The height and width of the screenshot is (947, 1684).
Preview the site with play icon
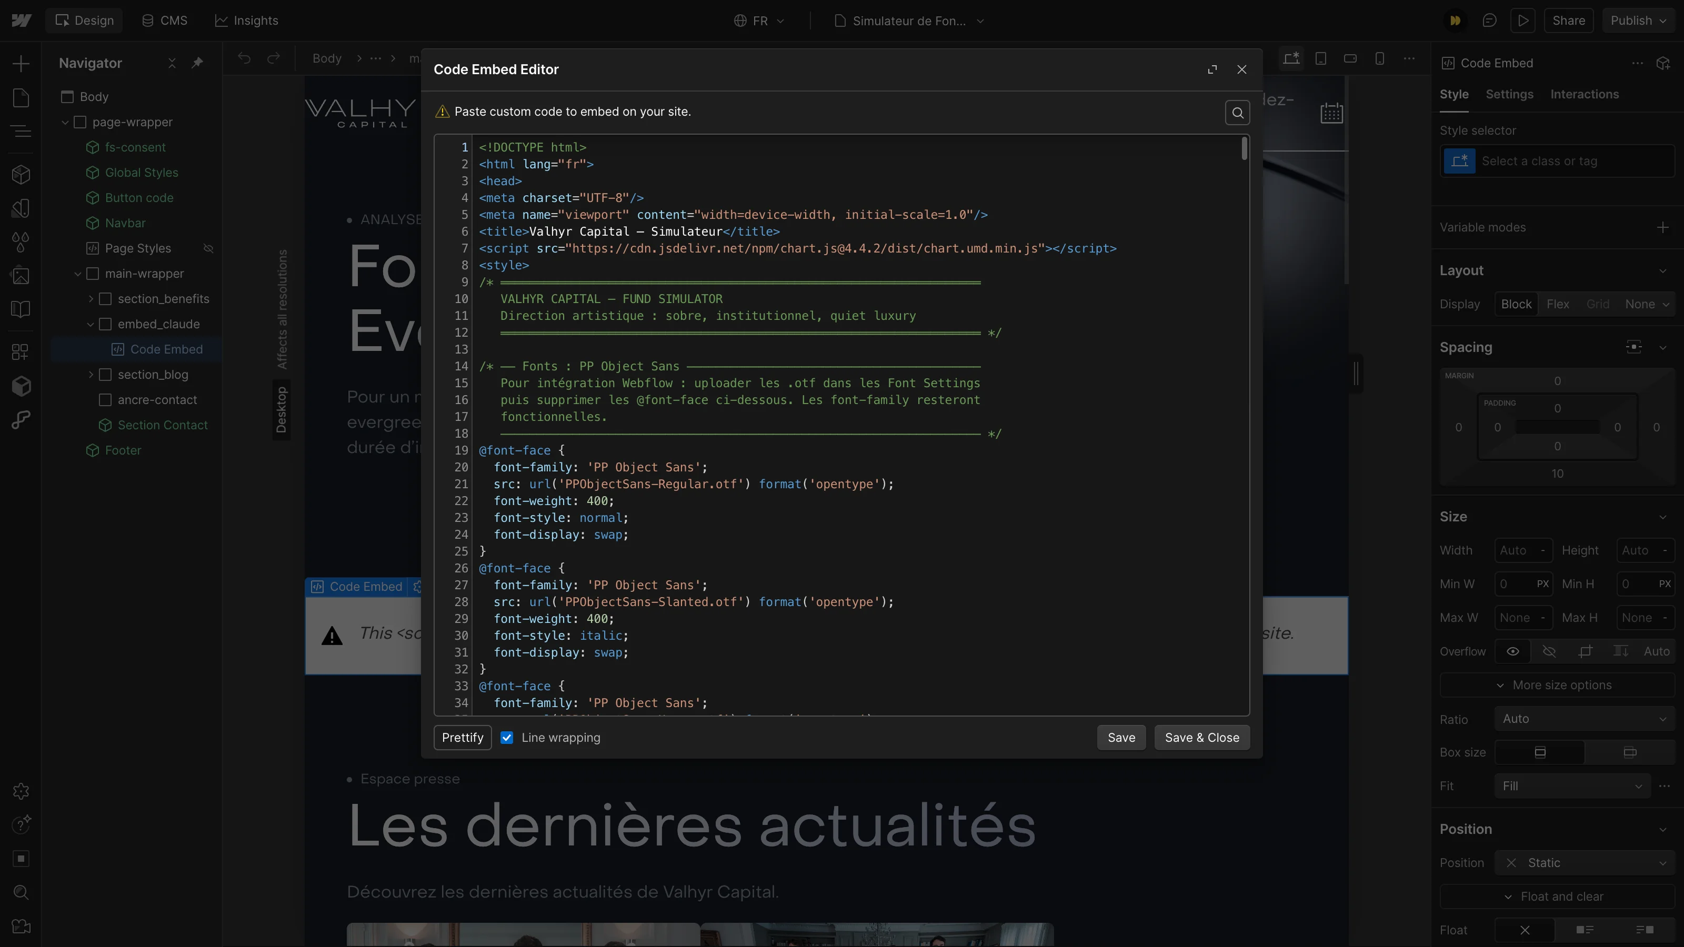click(x=1522, y=21)
